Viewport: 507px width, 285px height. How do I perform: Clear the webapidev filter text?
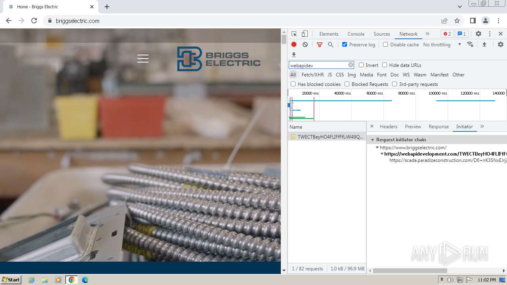click(x=351, y=65)
